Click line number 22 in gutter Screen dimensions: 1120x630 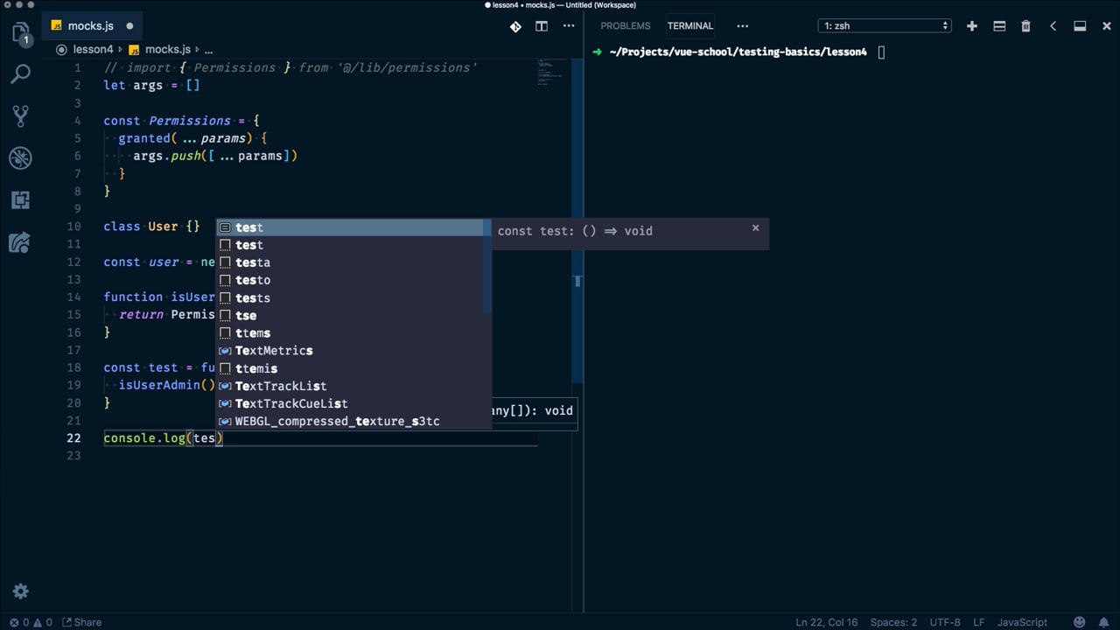73,438
